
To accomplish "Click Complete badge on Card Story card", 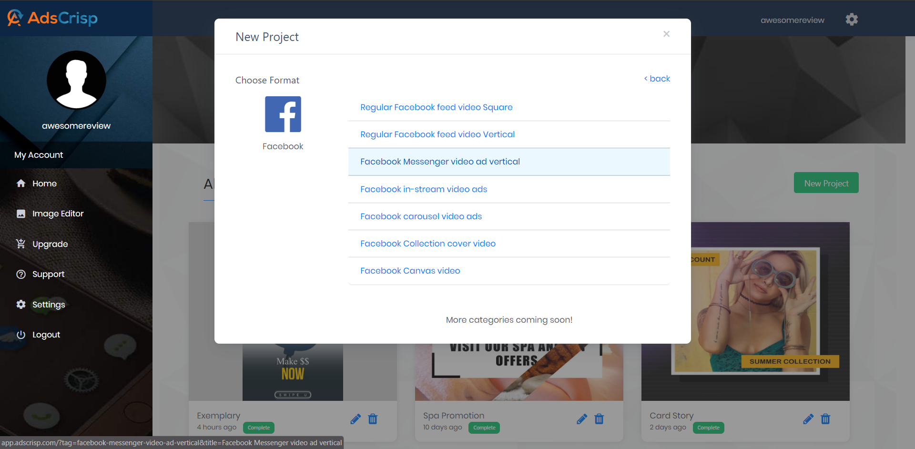I will (709, 428).
